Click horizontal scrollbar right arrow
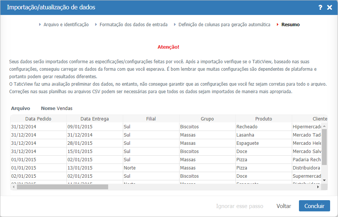 (x=318, y=187)
